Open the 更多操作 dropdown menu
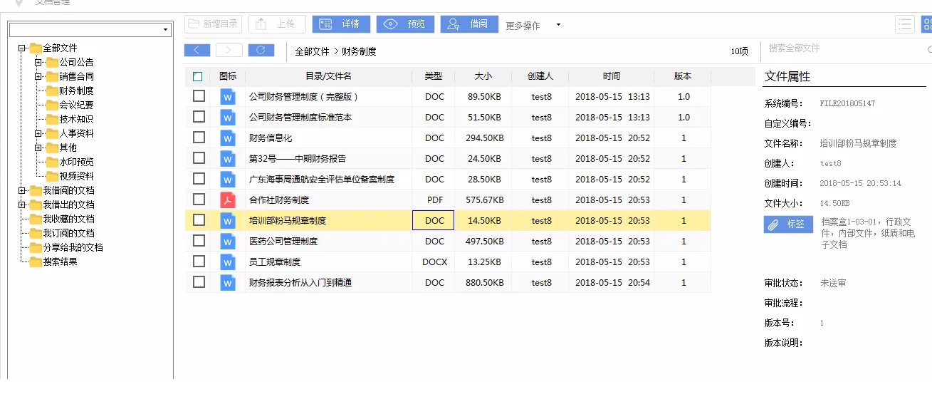Viewport: 932px width, 419px height. pyautogui.click(x=533, y=25)
